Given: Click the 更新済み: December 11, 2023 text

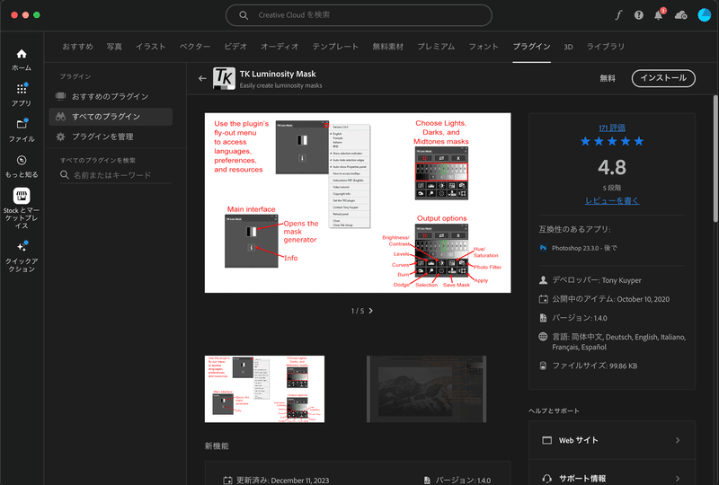Looking at the screenshot, I should tap(282, 481).
